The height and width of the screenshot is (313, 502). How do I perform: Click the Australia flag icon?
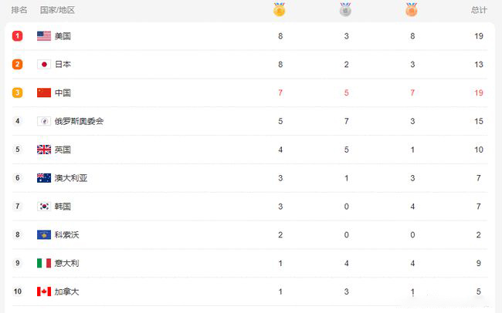pos(44,178)
